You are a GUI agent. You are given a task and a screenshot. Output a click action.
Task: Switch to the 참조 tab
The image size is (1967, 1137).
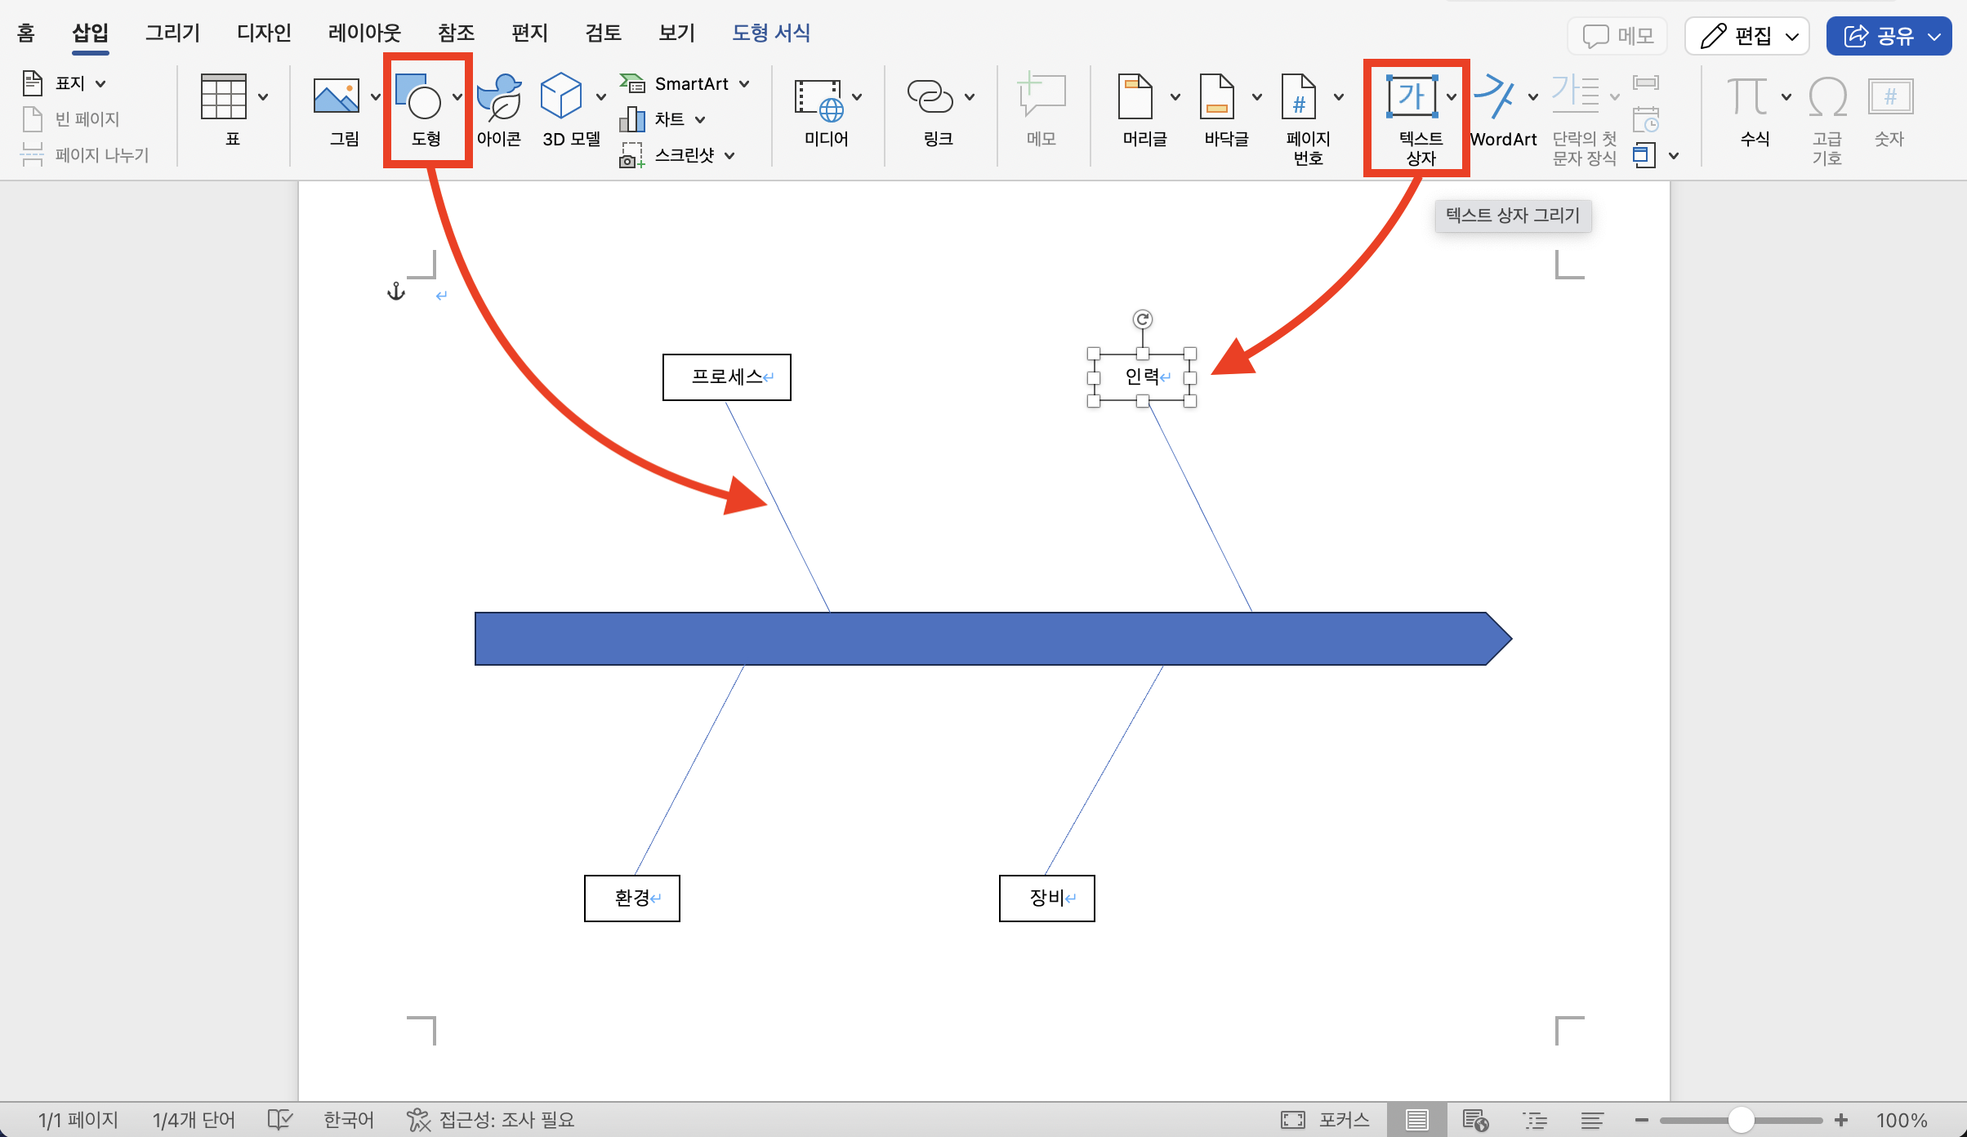pyautogui.click(x=456, y=33)
